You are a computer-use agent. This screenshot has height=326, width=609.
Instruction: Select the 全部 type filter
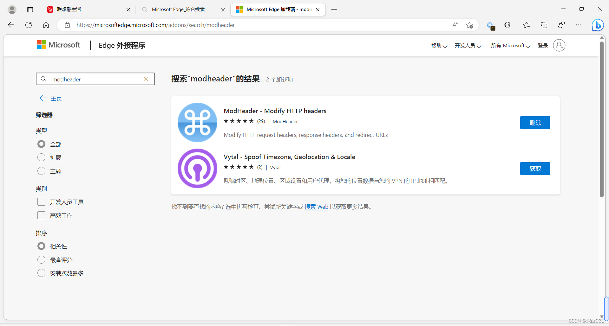[42, 144]
